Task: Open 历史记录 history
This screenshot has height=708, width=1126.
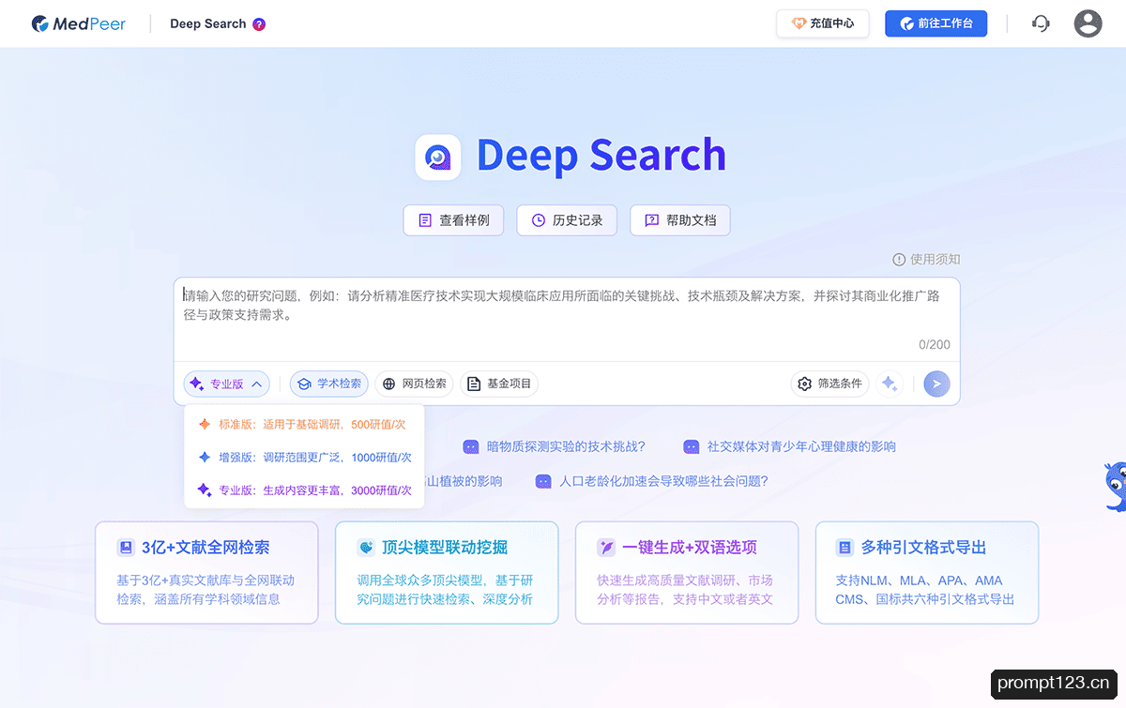Action: coord(567,220)
